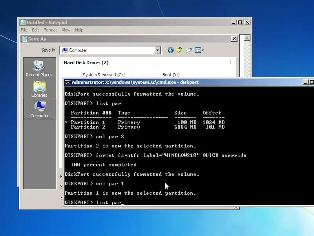This screenshot has width=314, height=236.
Task: Click the 'Partition 2 Primary 6884 MB' row
Action: [x=148, y=127]
